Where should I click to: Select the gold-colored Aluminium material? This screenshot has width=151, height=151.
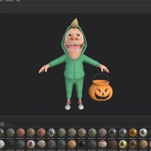[133, 133]
